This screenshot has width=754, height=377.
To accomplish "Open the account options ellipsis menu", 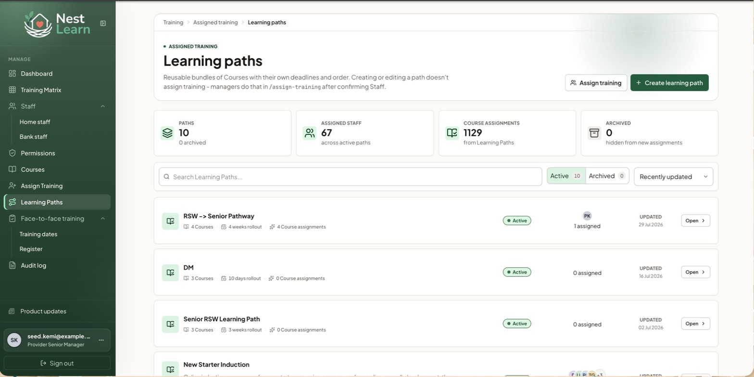I will point(101,340).
